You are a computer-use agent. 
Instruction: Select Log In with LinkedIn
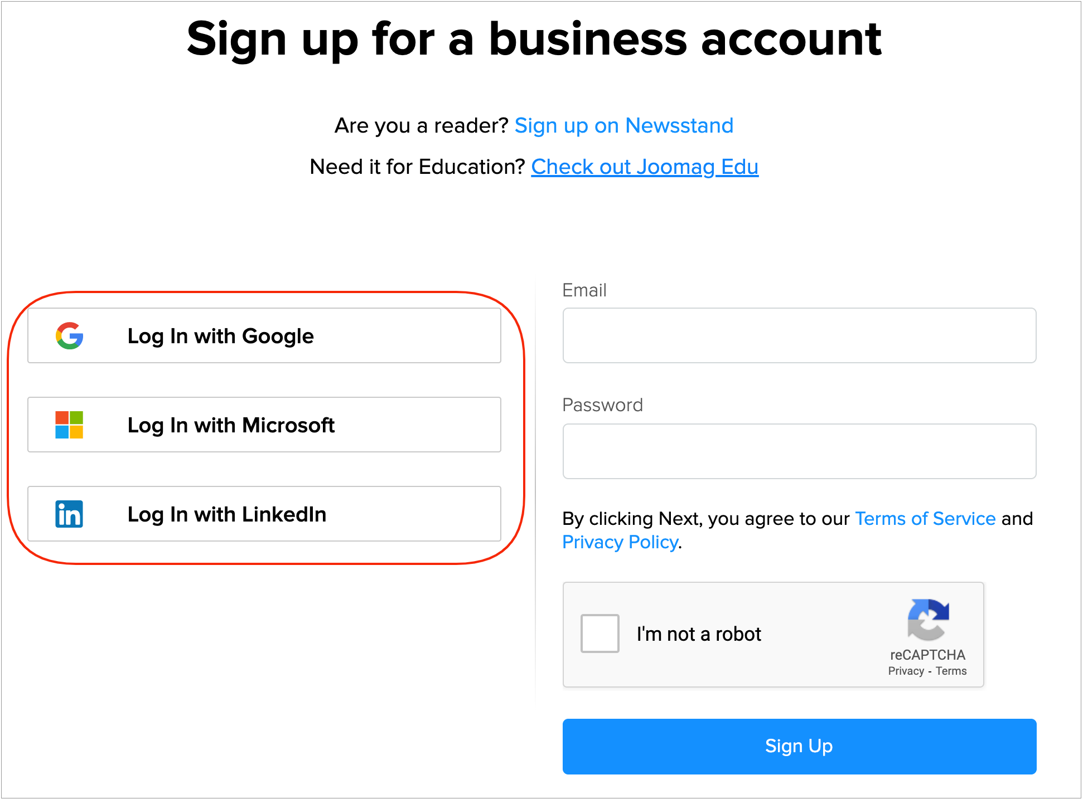pyautogui.click(x=264, y=514)
